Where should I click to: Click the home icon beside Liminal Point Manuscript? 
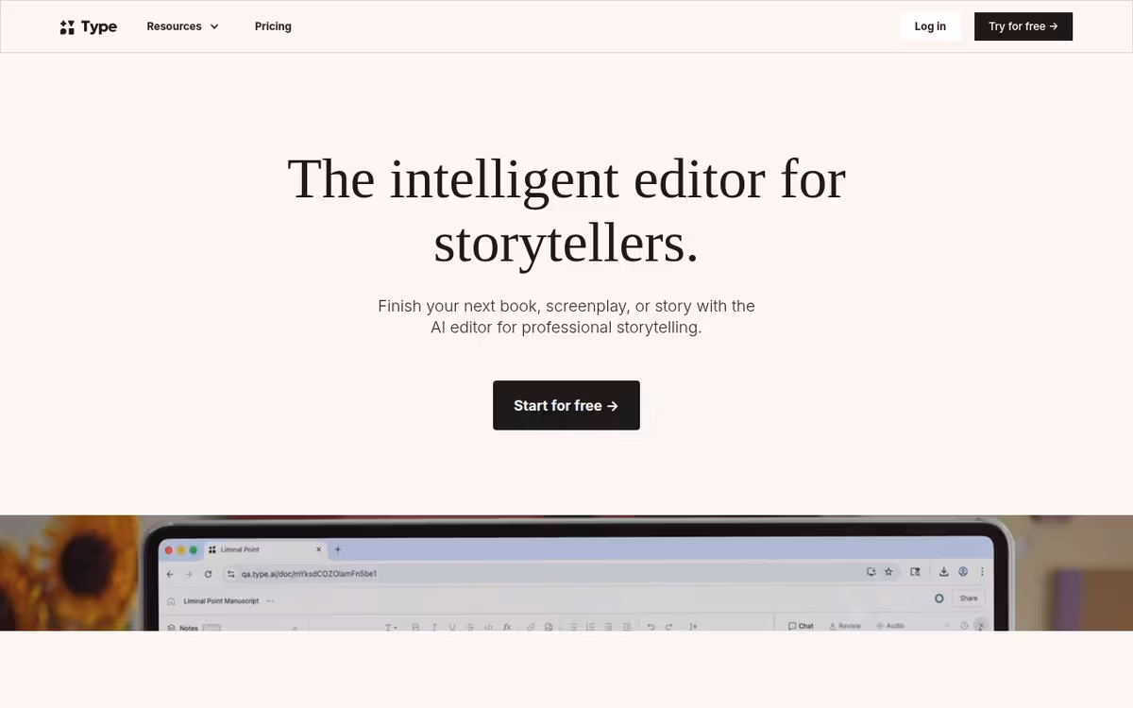pyautogui.click(x=171, y=600)
